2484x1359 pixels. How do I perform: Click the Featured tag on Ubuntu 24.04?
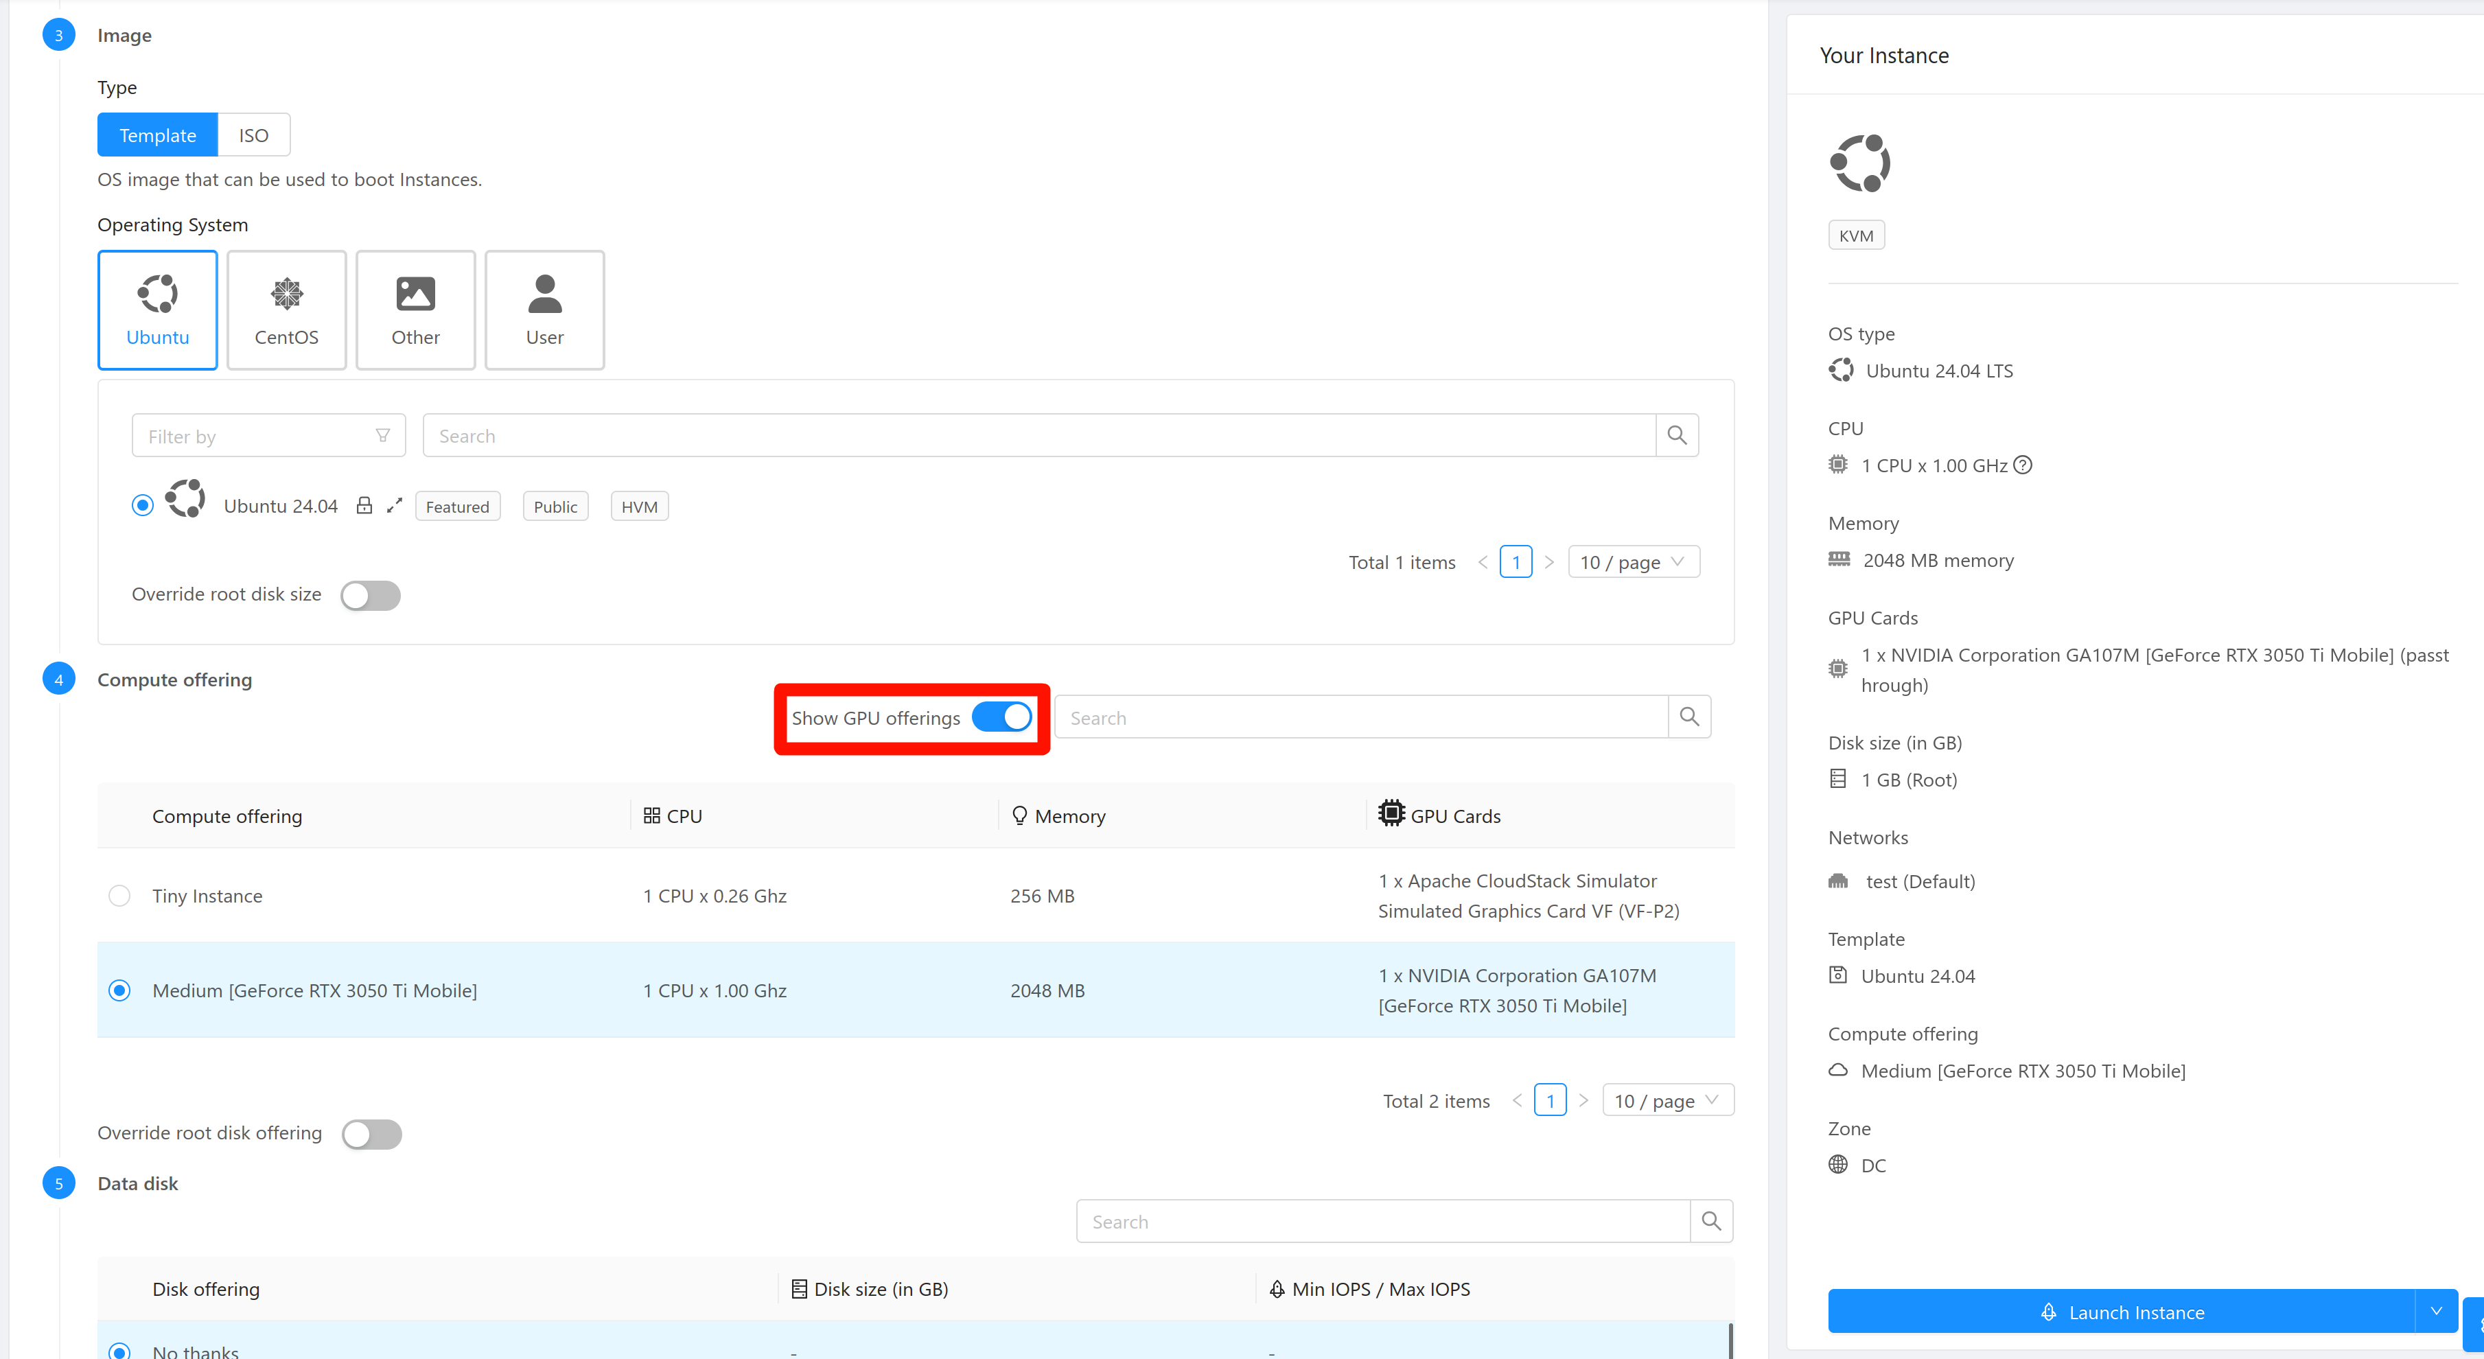[458, 507]
